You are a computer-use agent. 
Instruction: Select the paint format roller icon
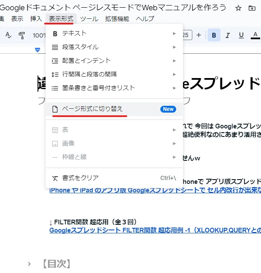click(22, 35)
